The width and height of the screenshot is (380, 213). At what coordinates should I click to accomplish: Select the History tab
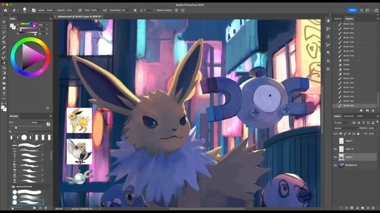(349, 18)
